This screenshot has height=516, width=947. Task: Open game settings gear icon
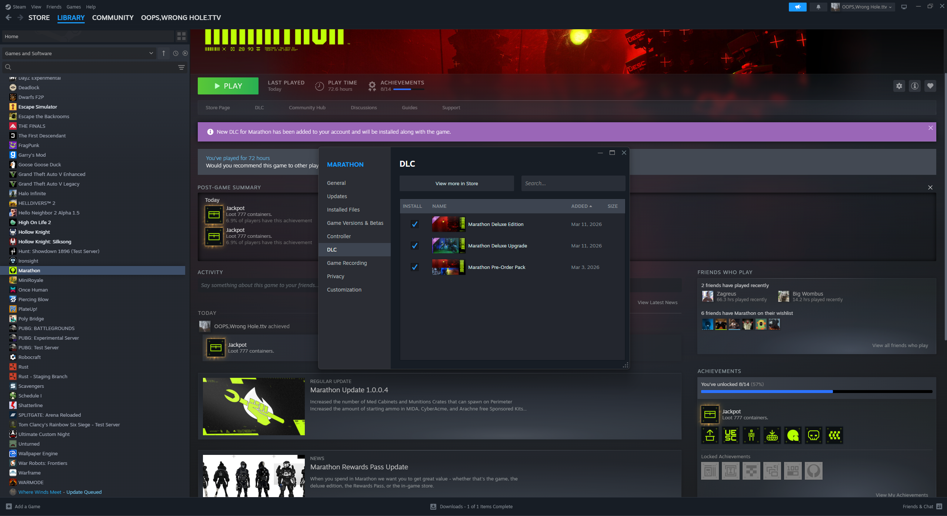coord(899,86)
